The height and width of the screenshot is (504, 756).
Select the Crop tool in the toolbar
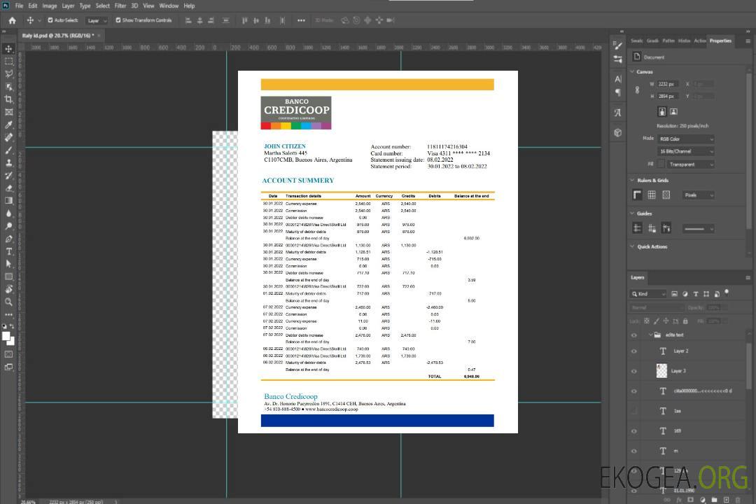pyautogui.click(x=8, y=99)
